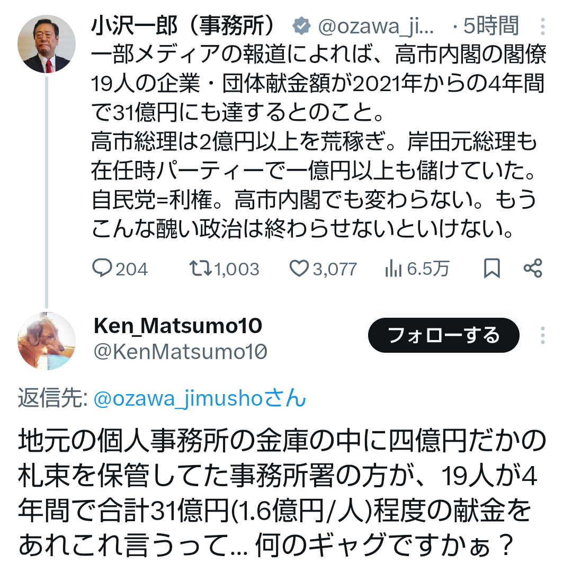Tap the 5時間 timestamp
This screenshot has width=572, height=572.
[490, 25]
